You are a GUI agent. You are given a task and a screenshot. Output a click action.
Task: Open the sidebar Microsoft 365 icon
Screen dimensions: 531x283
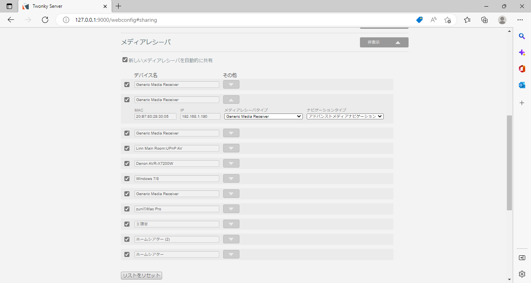click(522, 69)
